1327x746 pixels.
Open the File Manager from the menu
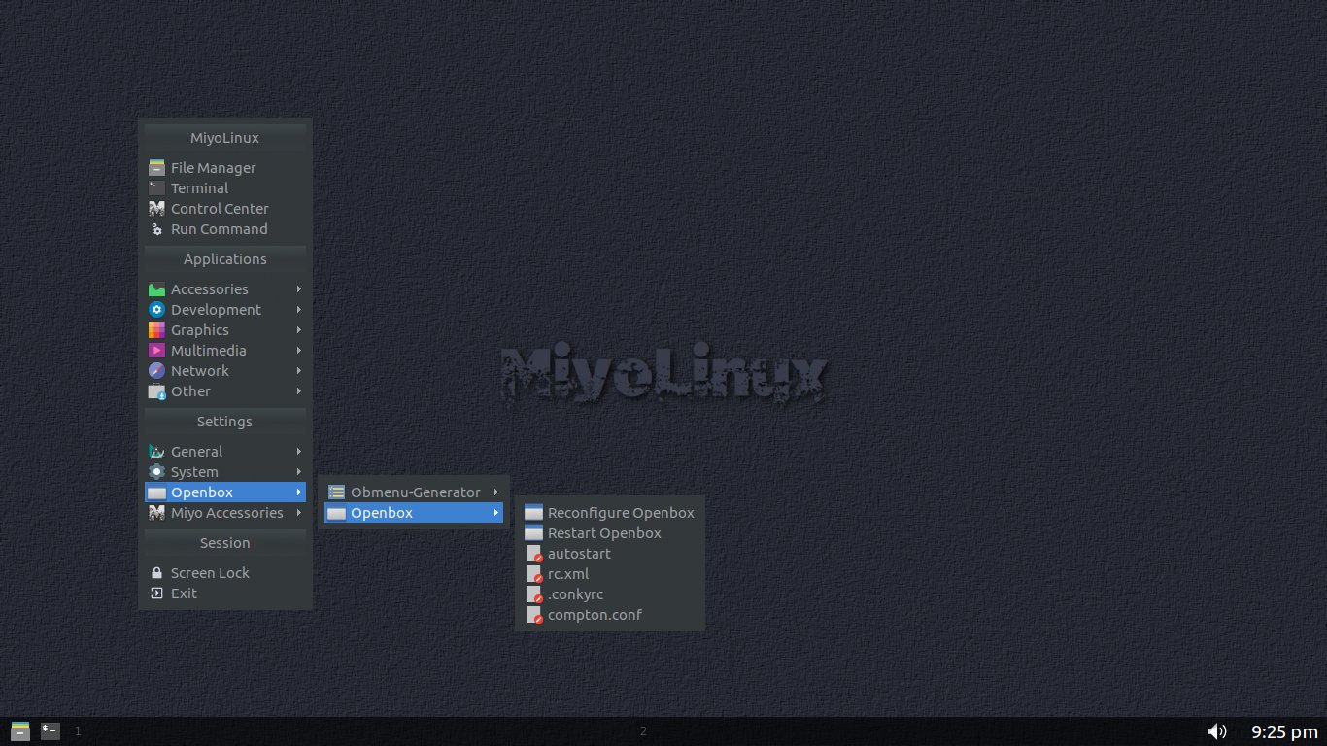[x=213, y=167]
